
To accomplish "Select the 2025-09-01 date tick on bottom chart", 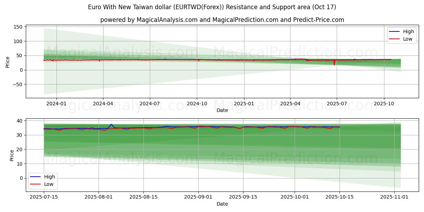I will click(x=198, y=197).
